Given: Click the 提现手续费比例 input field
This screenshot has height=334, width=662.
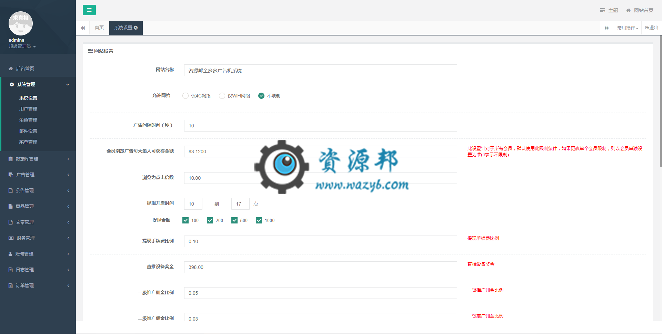Looking at the screenshot, I should tap(321, 241).
